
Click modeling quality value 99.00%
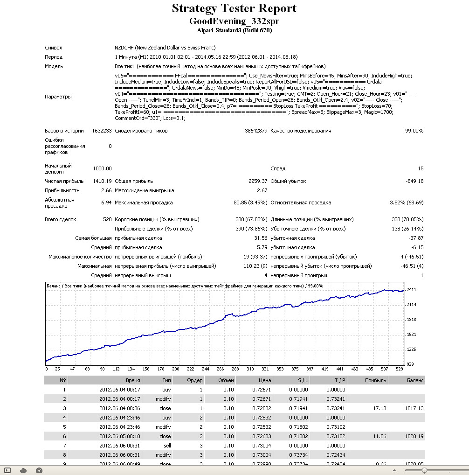tap(414, 131)
